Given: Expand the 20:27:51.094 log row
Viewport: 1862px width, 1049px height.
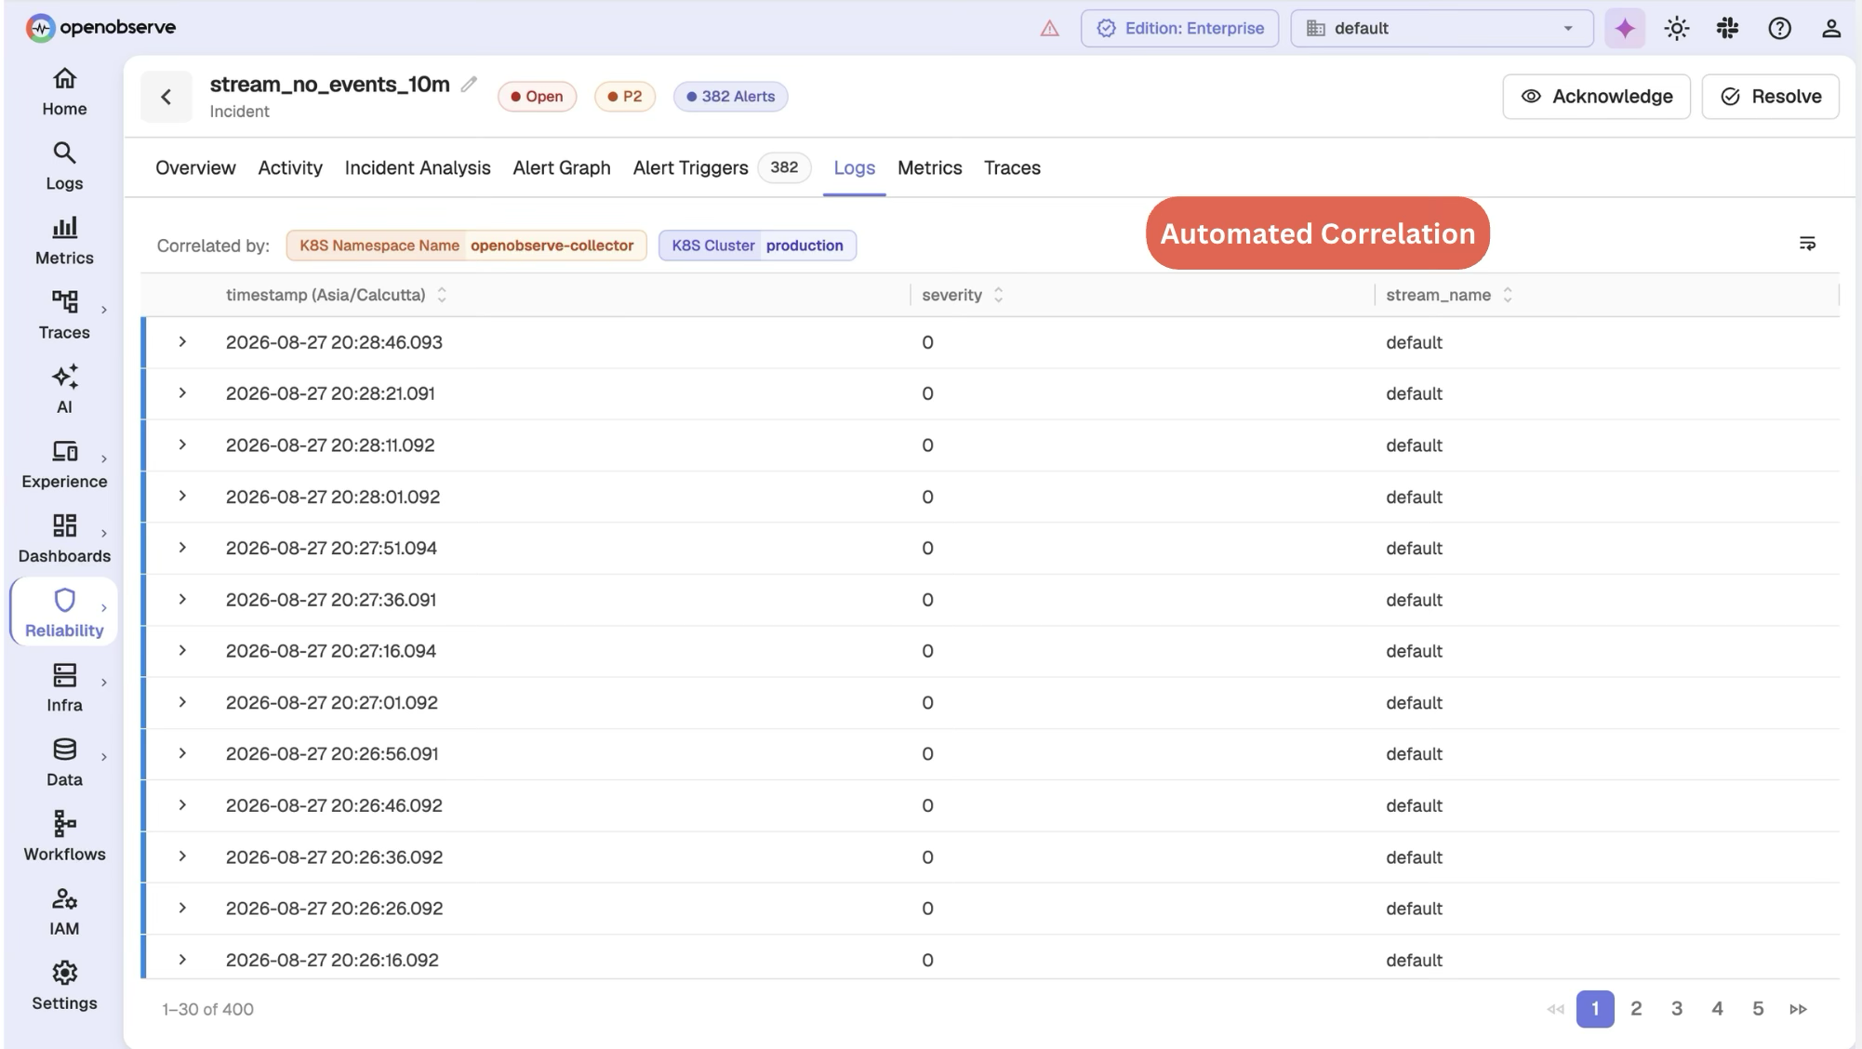Looking at the screenshot, I should coord(182,548).
